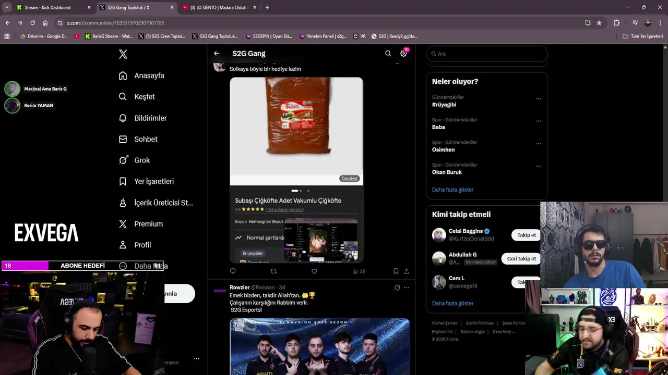Viewport: 668px width, 375px height.
Task: Toggle Chrome bookmark star for this page
Action: [599, 23]
